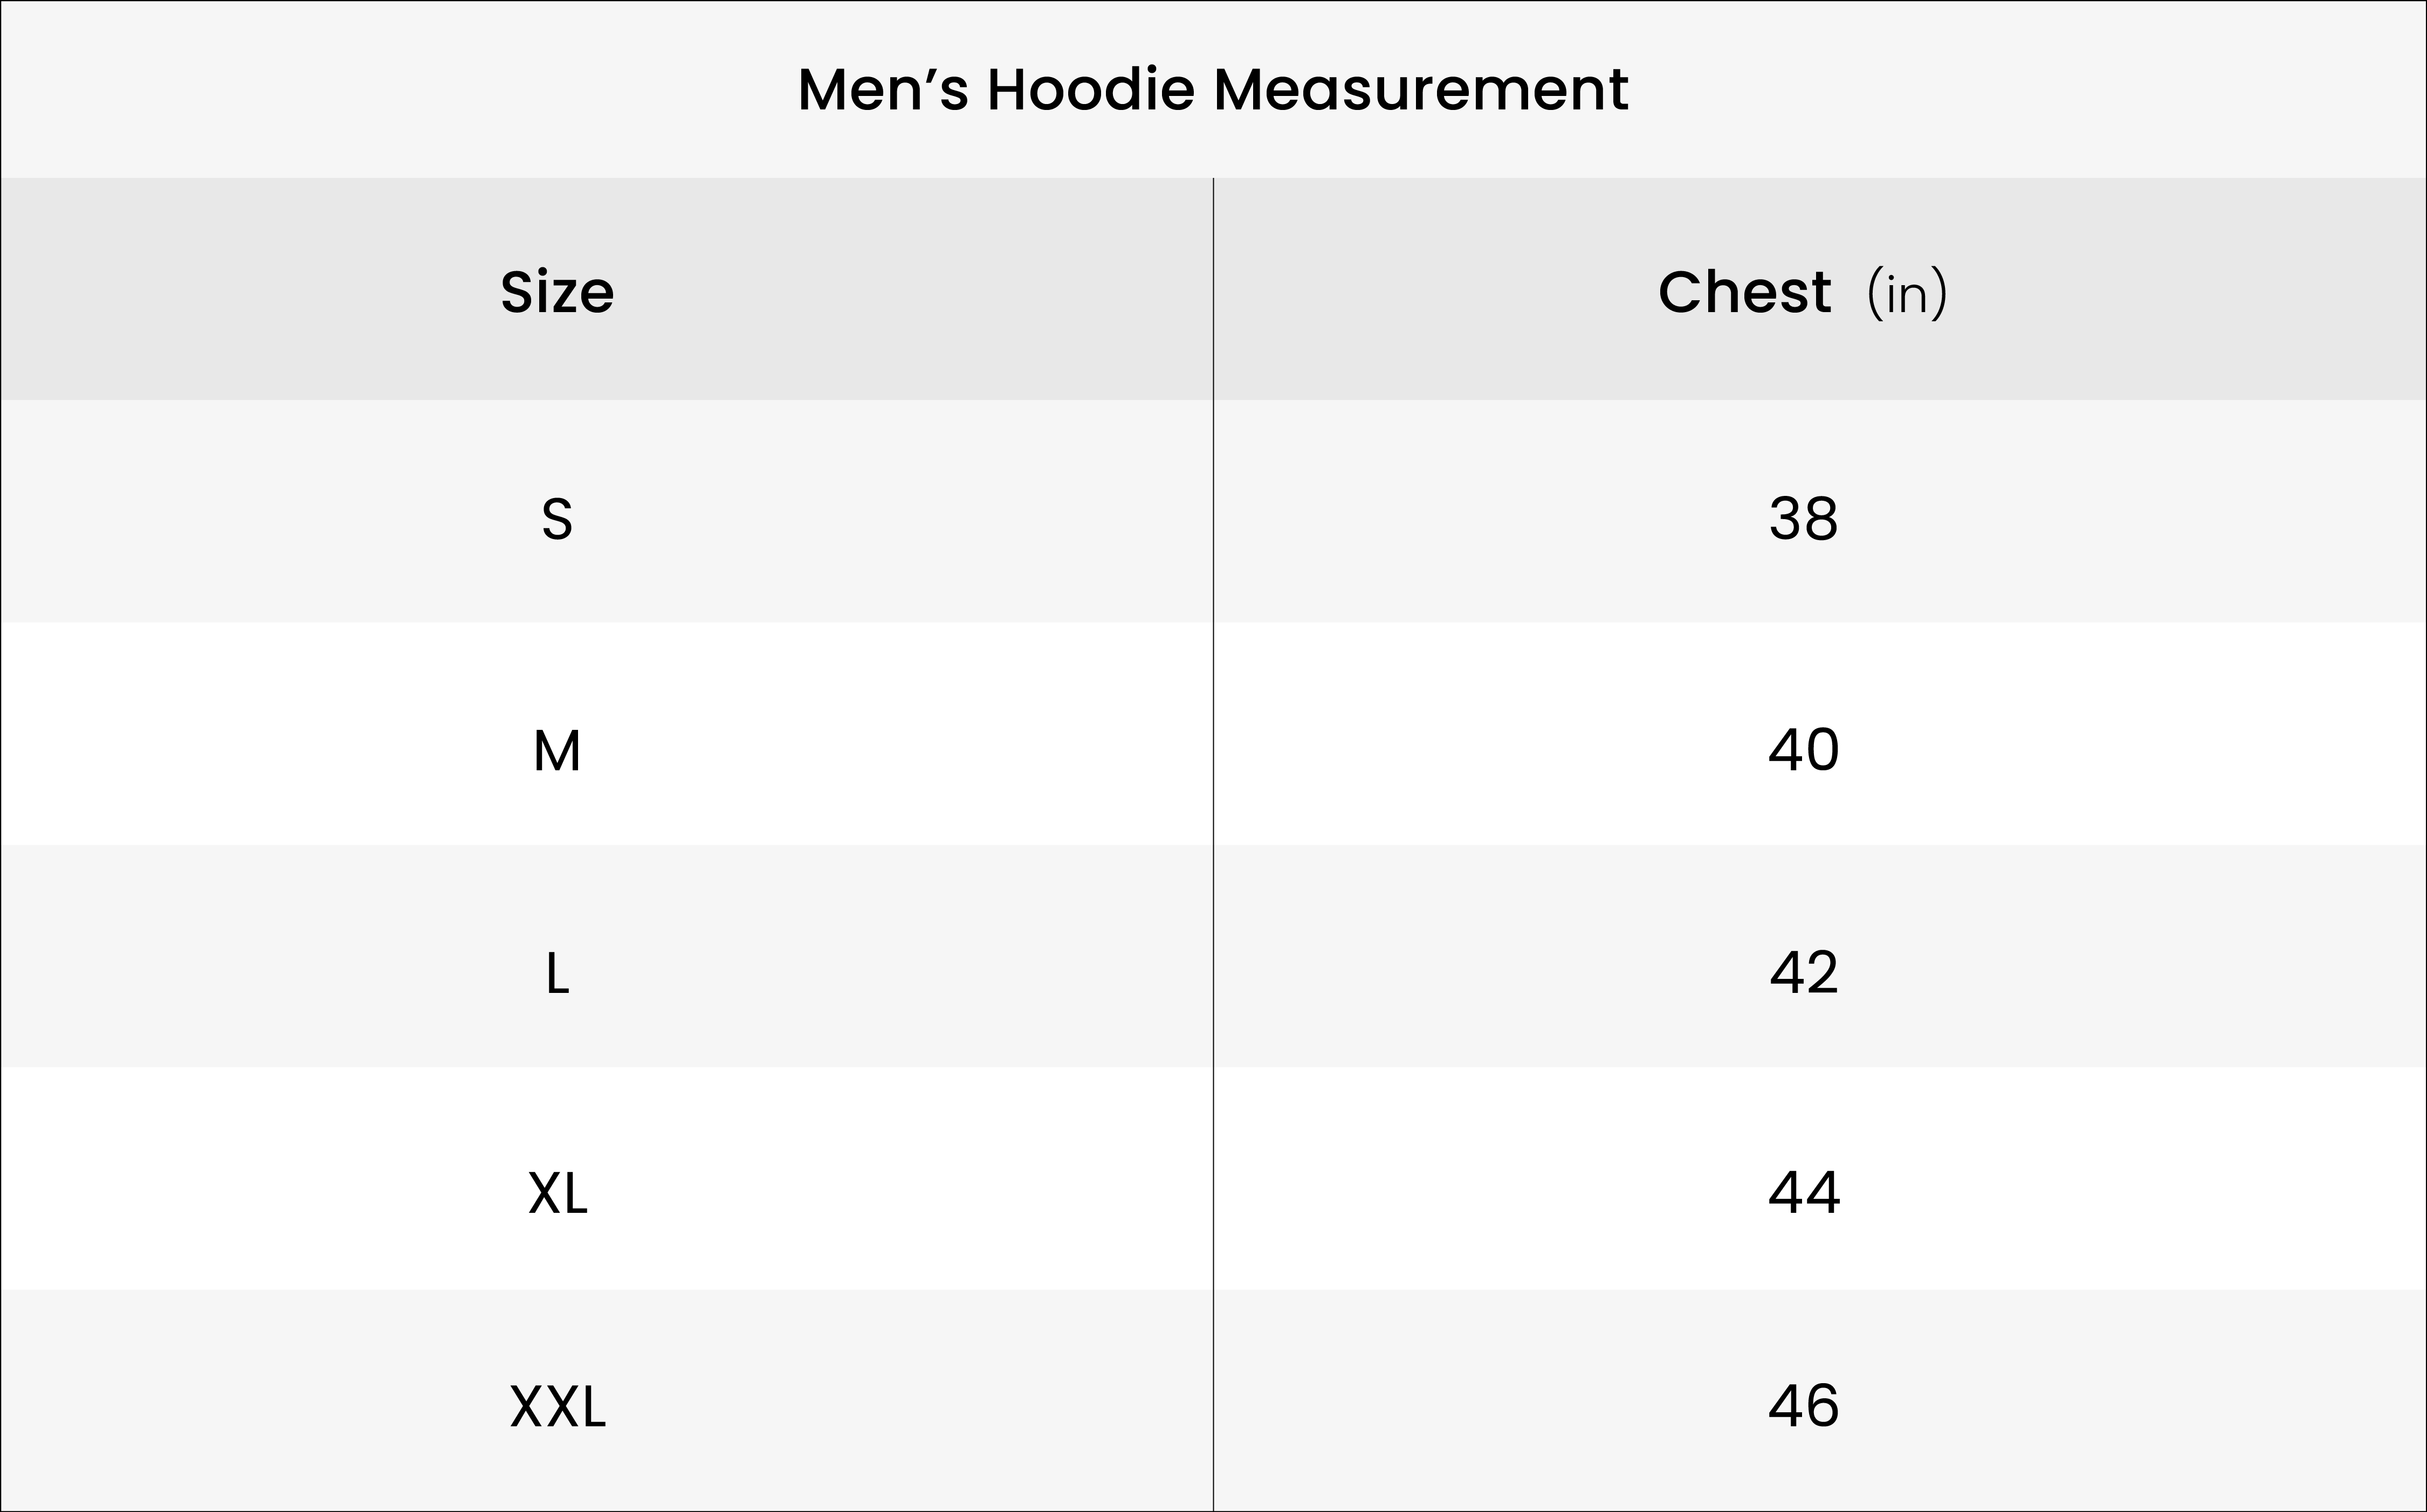This screenshot has height=1512, width=2427.
Task: Click the word "Hoodie" in the title
Action: pos(1090,90)
